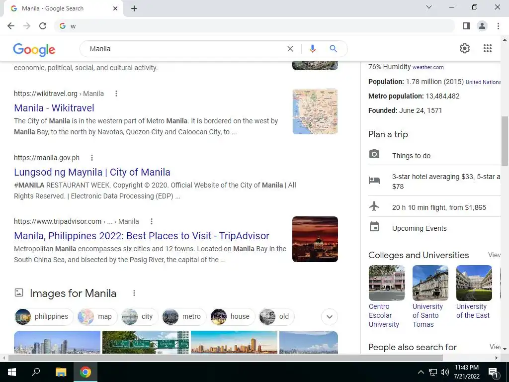Open a new tab with the plus icon

click(134, 8)
